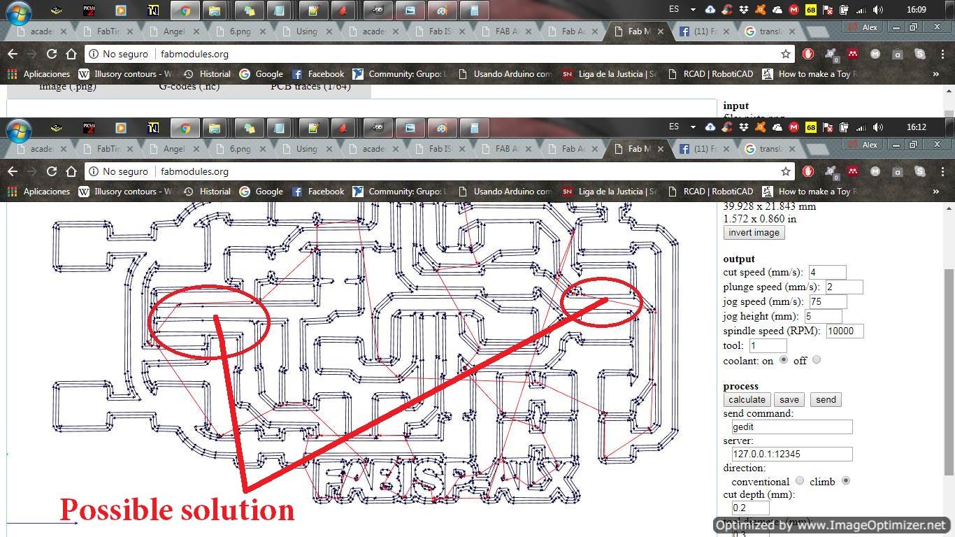This screenshot has width=955, height=537.
Task: Click the send button under process
Action: 826,400
